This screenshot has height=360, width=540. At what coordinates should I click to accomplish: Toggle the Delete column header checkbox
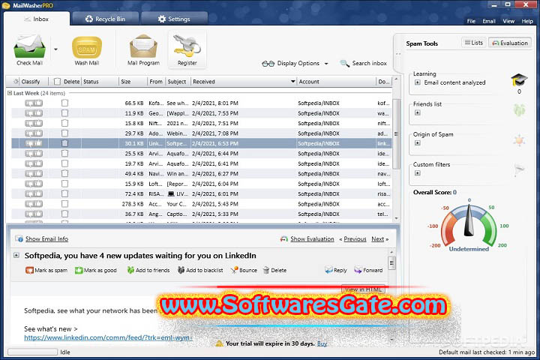(x=57, y=82)
